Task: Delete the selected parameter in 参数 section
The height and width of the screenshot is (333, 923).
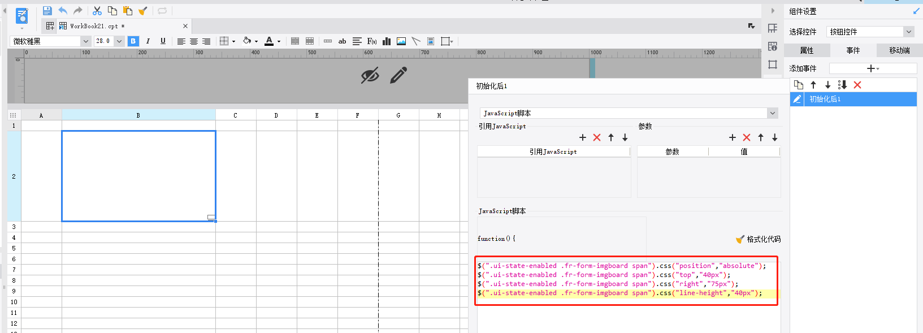Action: [747, 137]
